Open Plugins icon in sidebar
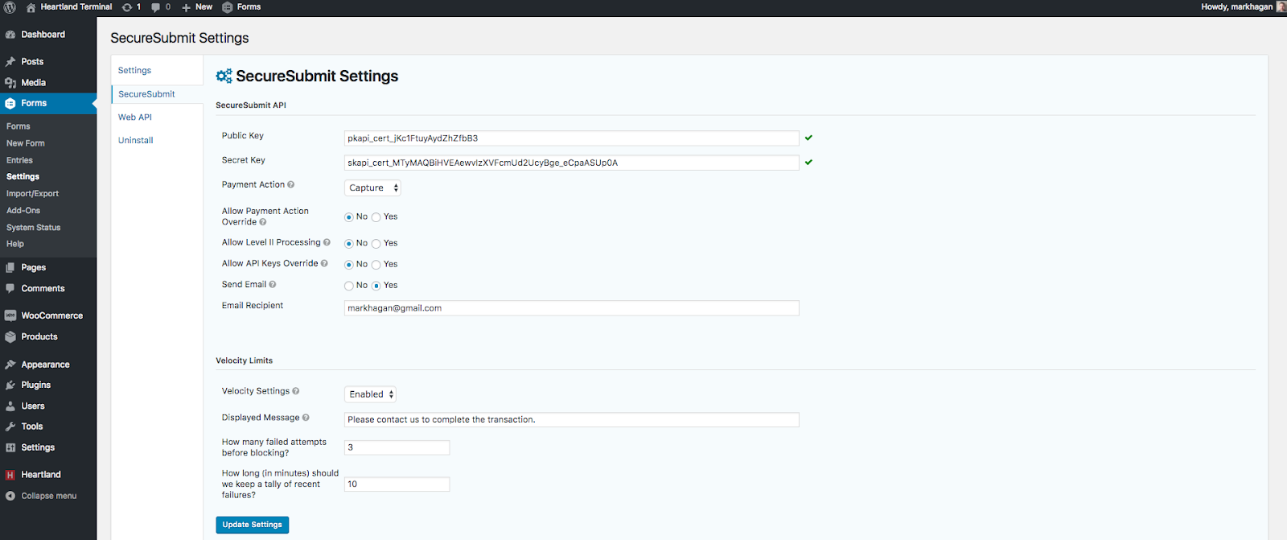Image resolution: width=1287 pixels, height=540 pixels. pos(10,385)
